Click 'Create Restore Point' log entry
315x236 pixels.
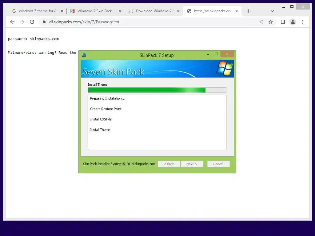(x=106, y=109)
